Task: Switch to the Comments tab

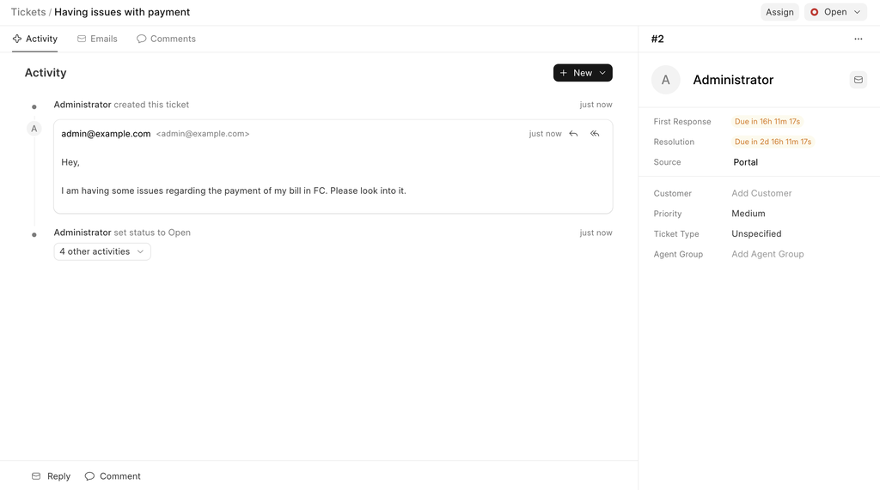Action: tap(166, 39)
